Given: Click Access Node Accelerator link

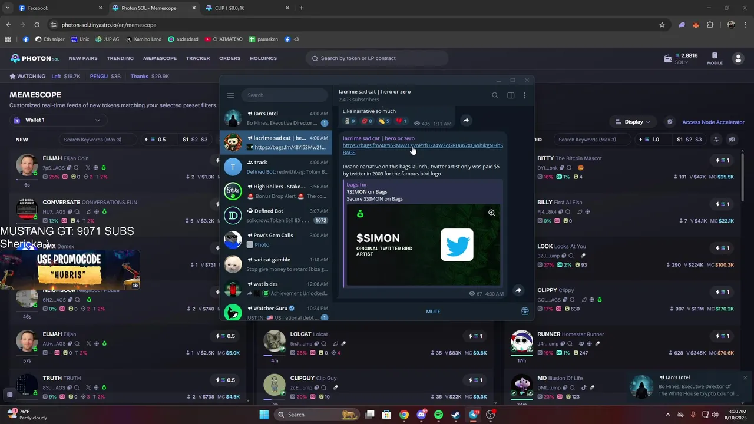Looking at the screenshot, I should coord(713,122).
